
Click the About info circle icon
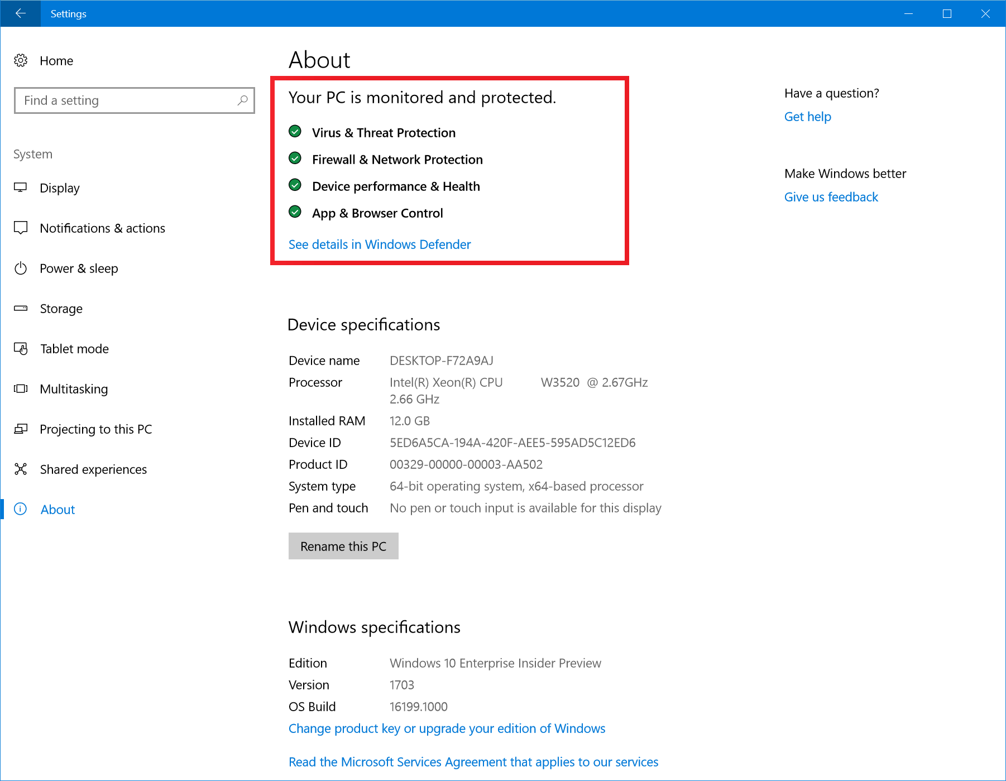point(21,509)
